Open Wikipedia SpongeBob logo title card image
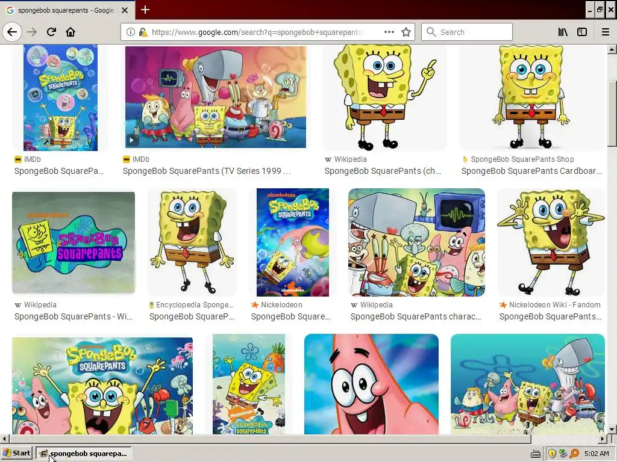The width and height of the screenshot is (617, 462). [x=74, y=243]
